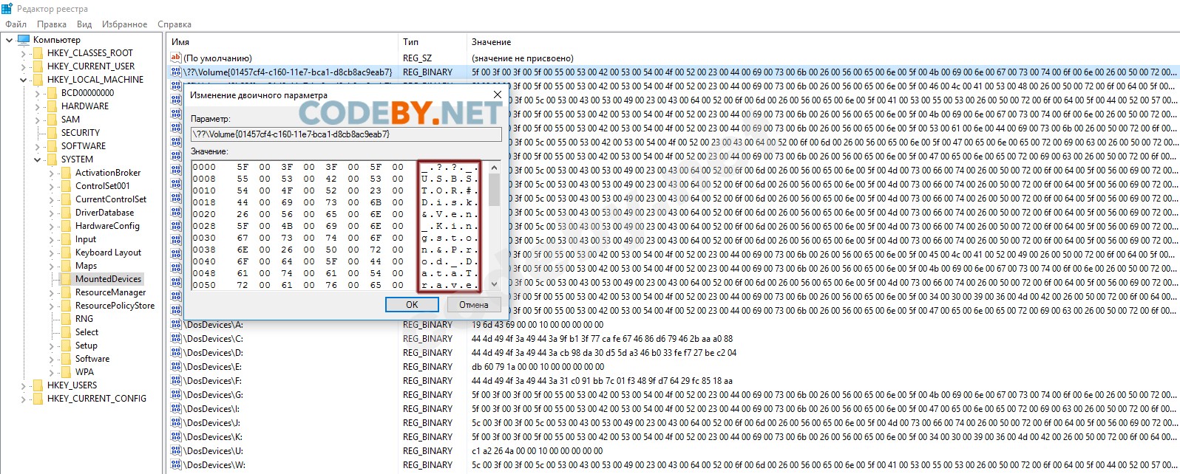Click the binary icon of \DosDevices\K:

(176, 437)
